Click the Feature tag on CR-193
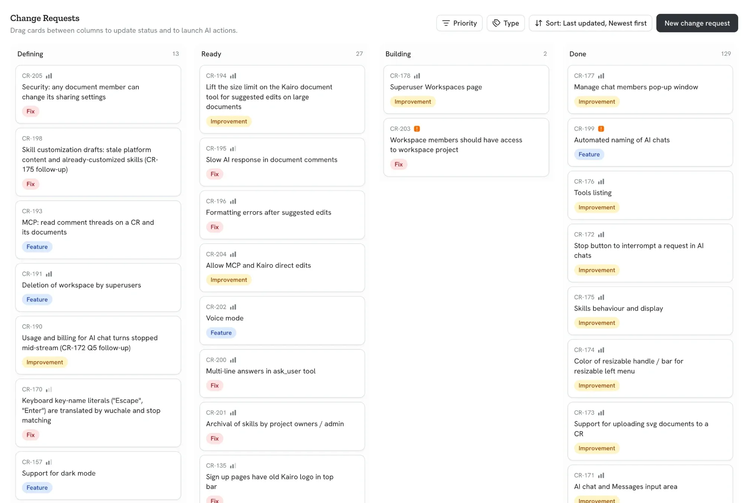This screenshot has height=503, width=751. point(37,247)
